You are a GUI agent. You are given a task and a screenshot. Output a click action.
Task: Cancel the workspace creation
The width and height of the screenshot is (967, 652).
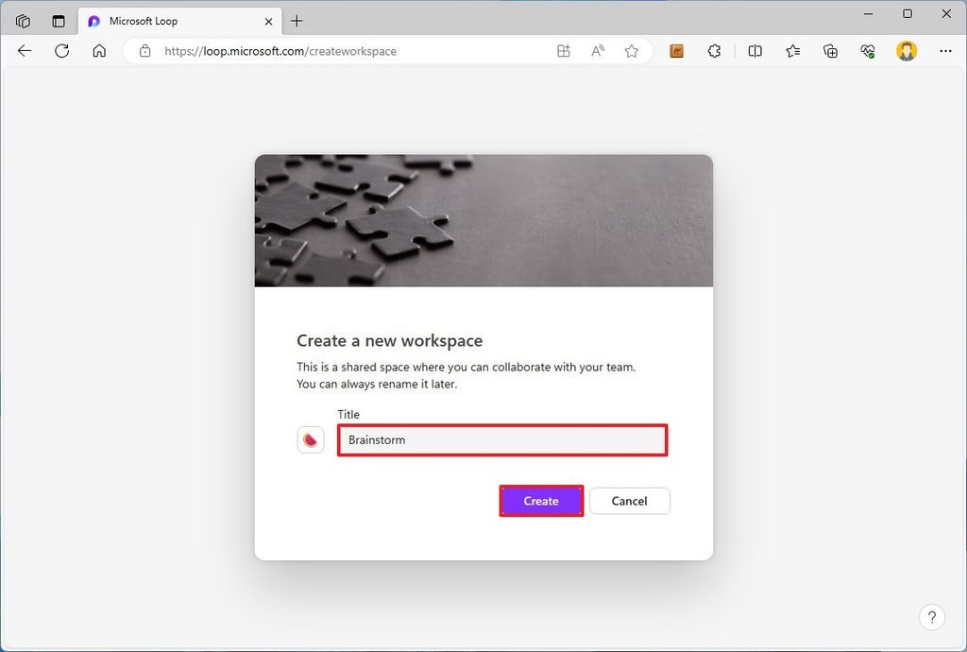(x=629, y=501)
